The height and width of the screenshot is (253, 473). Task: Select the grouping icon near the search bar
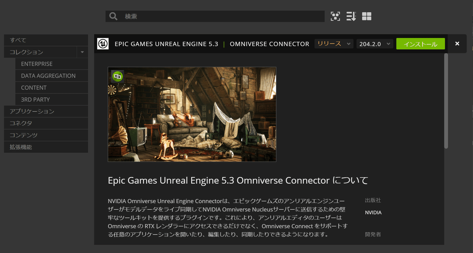[x=335, y=16]
